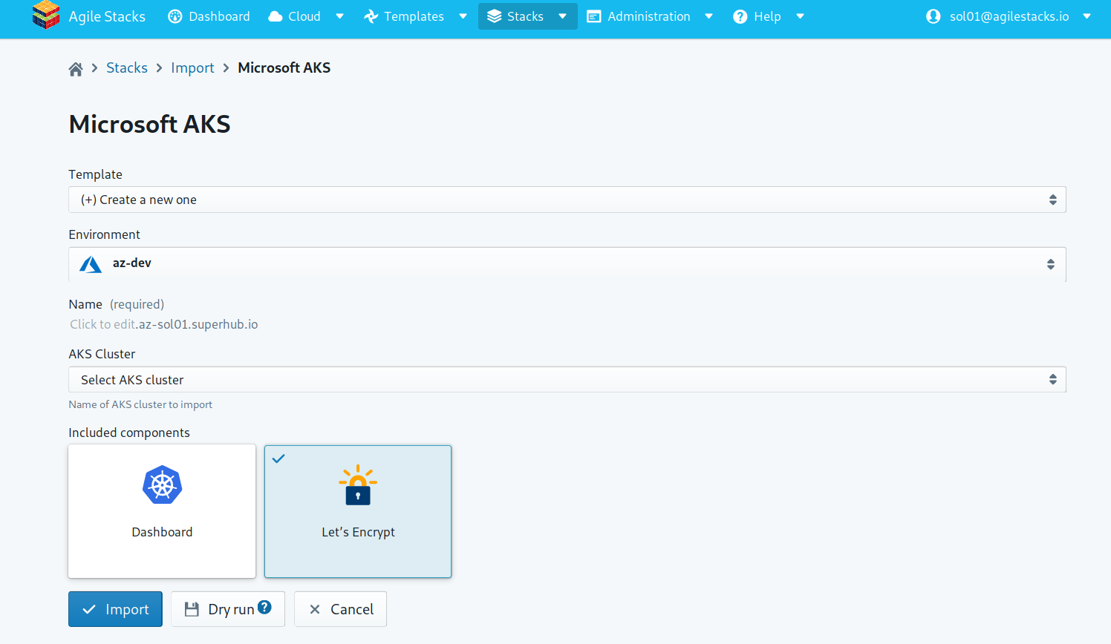Screen dimensions: 1111x644
Task: Click the 'Name of AKS cluster to import' hint
Action: 140,404
